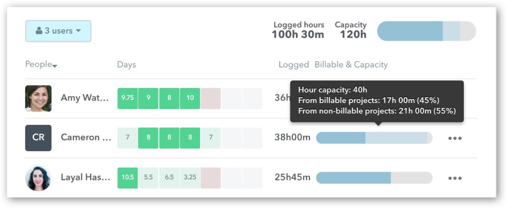Click Cameron's billable capacity progress bar

pyautogui.click(x=374, y=138)
